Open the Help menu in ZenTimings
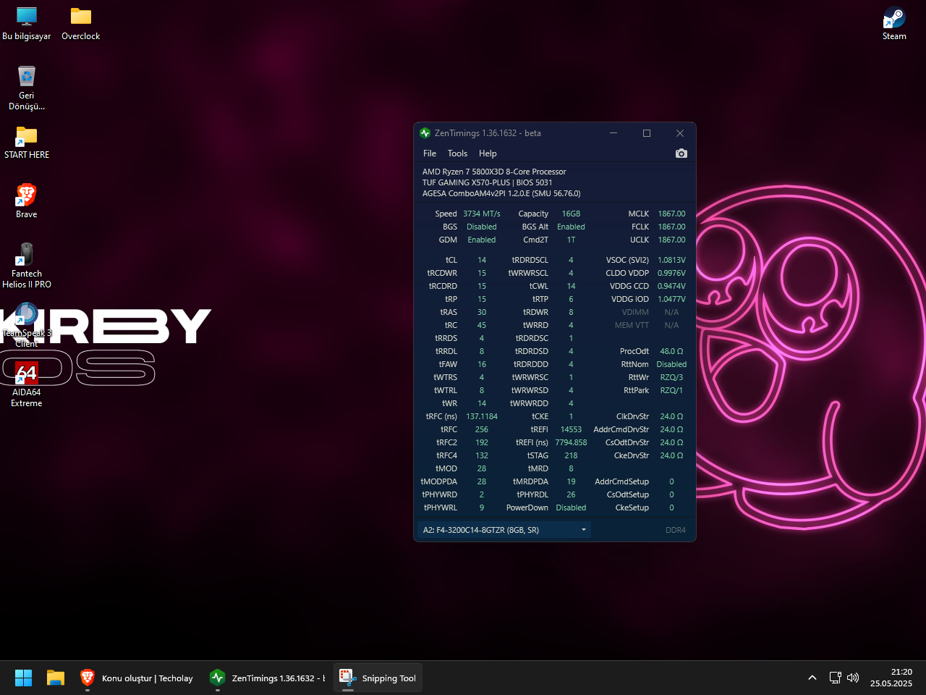 [488, 153]
